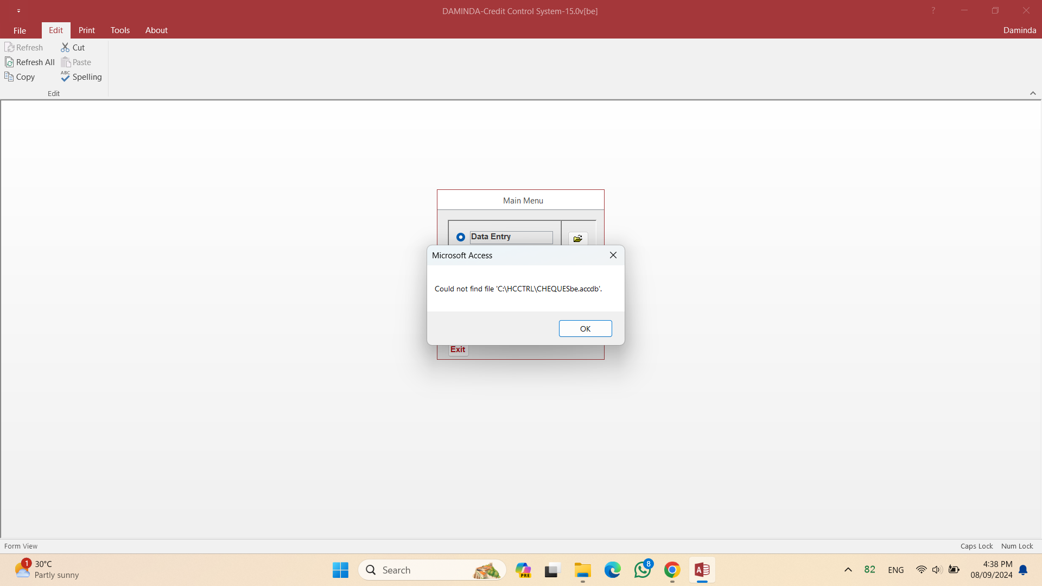Open the Print ribbon tab
1042x586 pixels.
pyautogui.click(x=86, y=30)
